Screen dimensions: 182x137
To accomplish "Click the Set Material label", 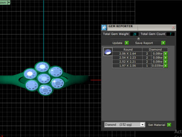I will click(157, 125).
